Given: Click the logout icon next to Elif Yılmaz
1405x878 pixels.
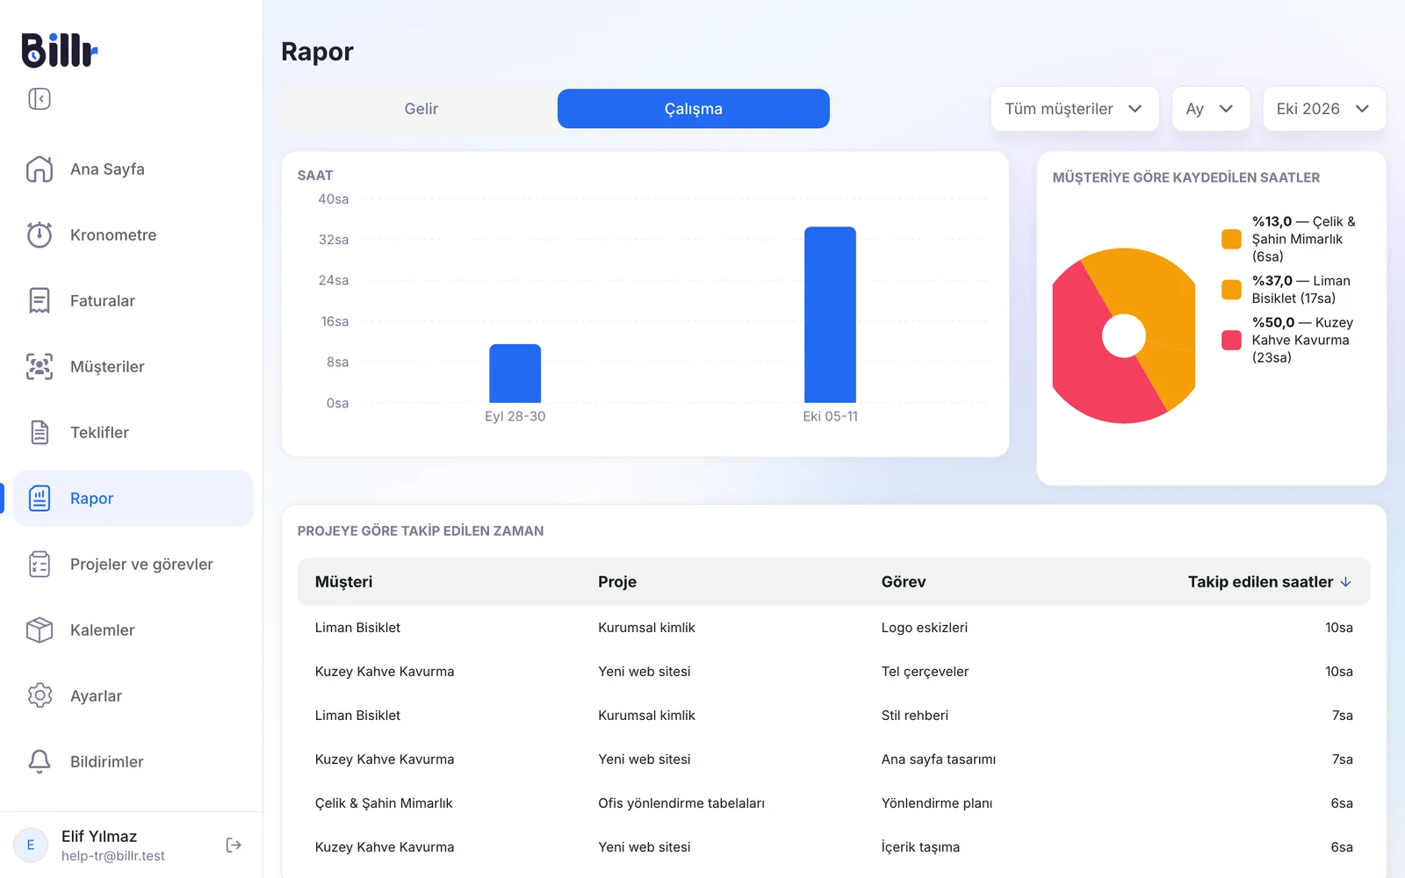Looking at the screenshot, I should [234, 845].
